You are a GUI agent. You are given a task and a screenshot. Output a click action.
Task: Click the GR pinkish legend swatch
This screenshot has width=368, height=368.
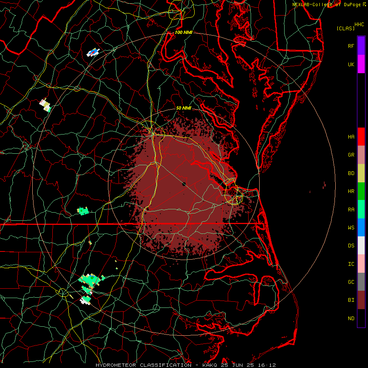pos(361,155)
